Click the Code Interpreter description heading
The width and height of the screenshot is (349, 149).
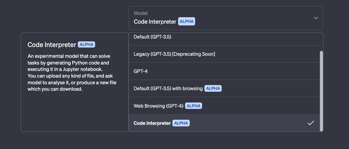pos(52,44)
